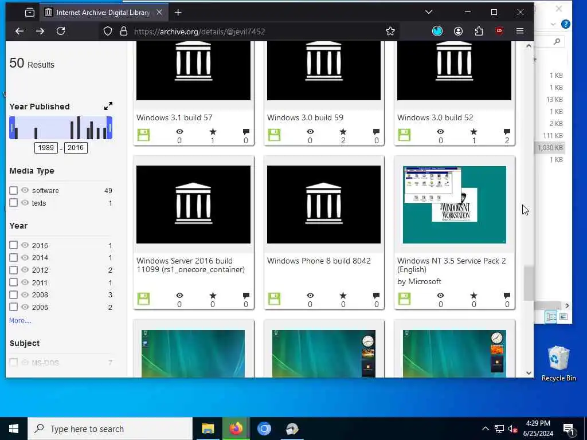The image size is (587, 440).
Task: Open the Recycle Bin desktop icon
Action: click(558, 364)
